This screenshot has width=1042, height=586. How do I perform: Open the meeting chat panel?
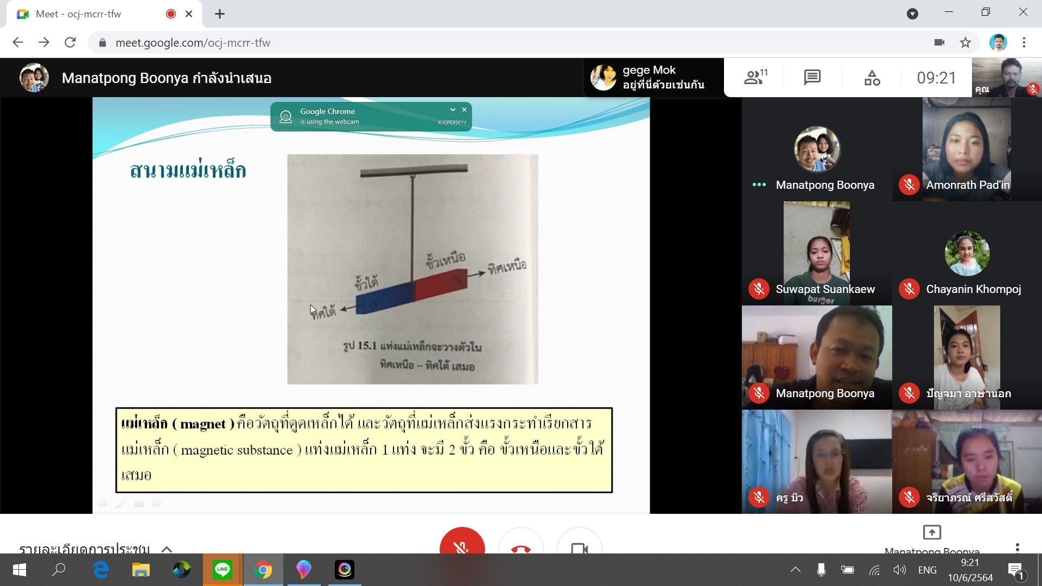pyautogui.click(x=812, y=78)
